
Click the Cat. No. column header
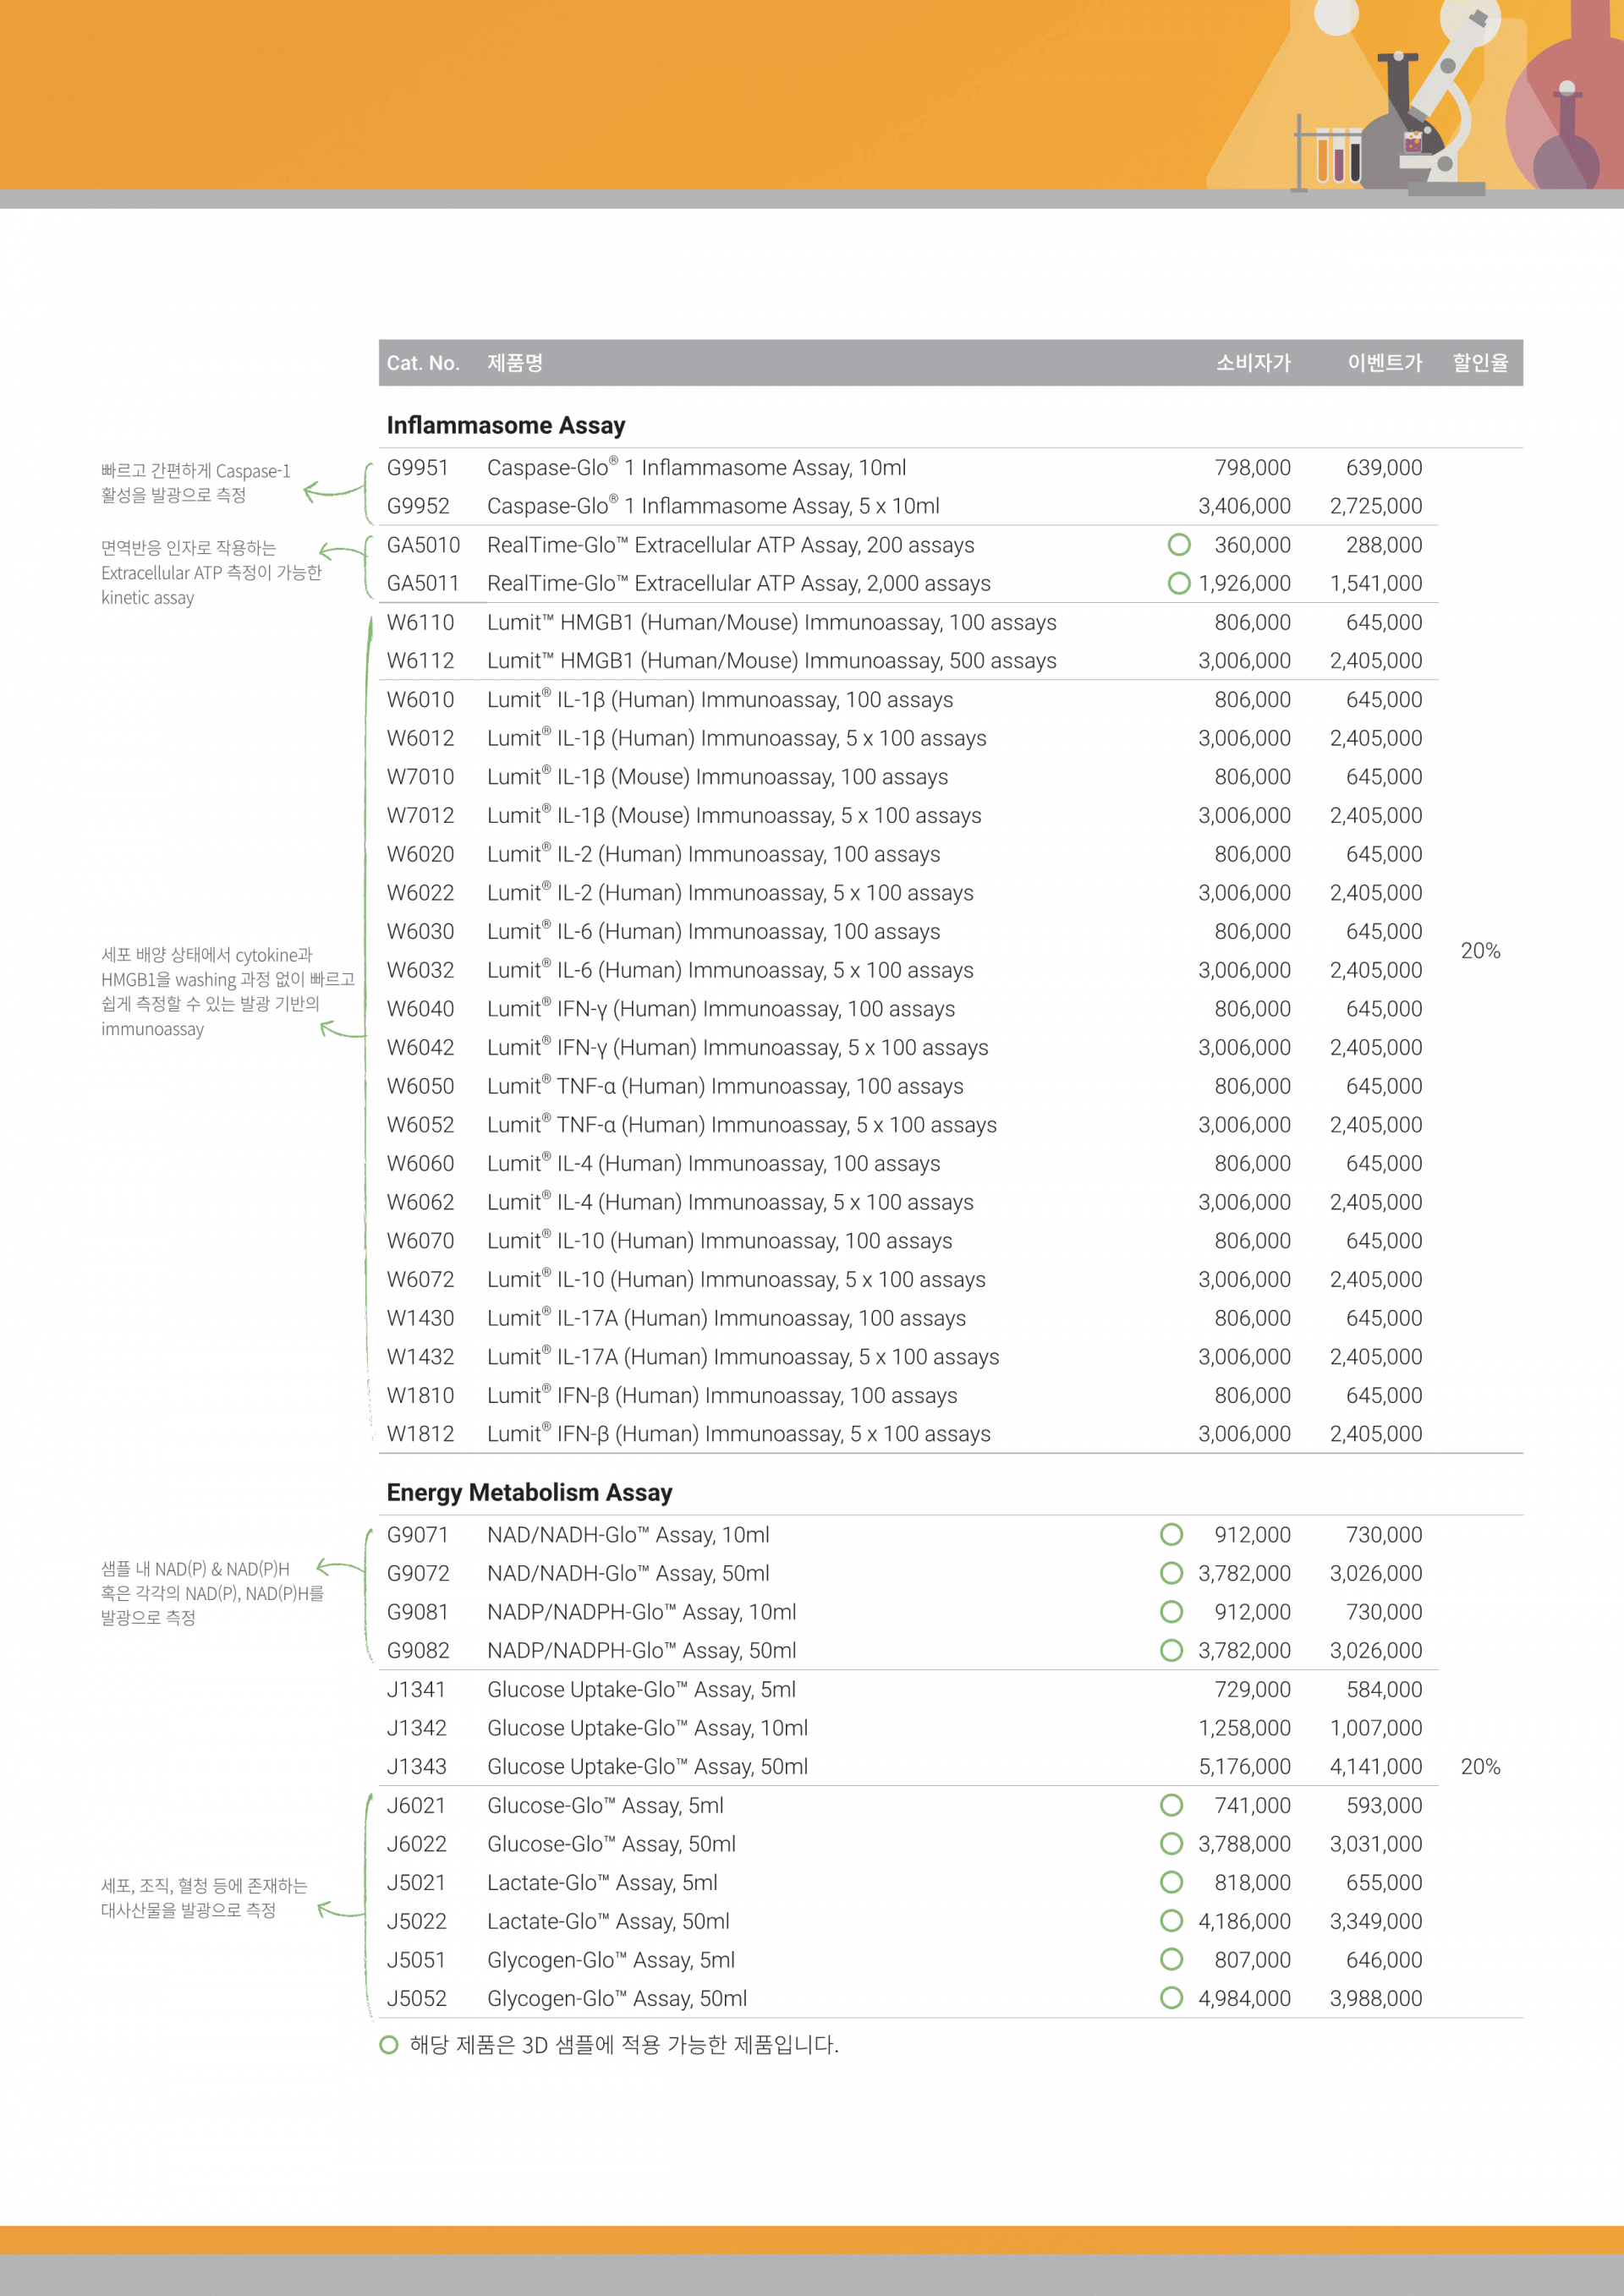tap(423, 363)
